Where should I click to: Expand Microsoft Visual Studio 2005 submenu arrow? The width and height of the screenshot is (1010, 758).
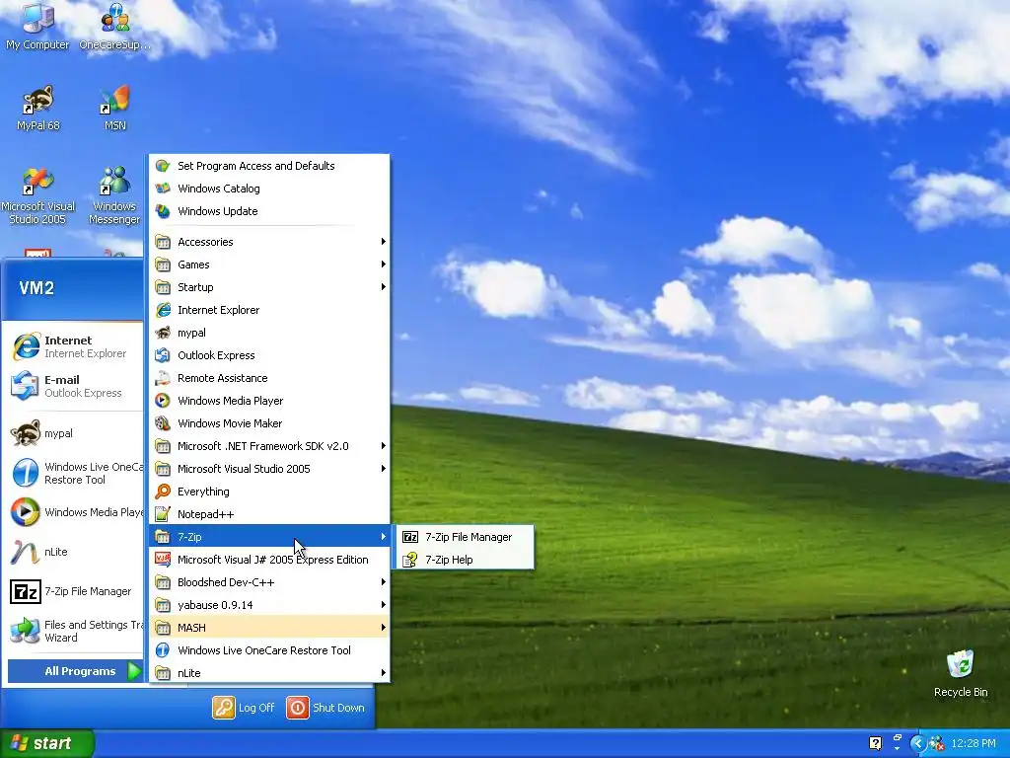(x=383, y=468)
